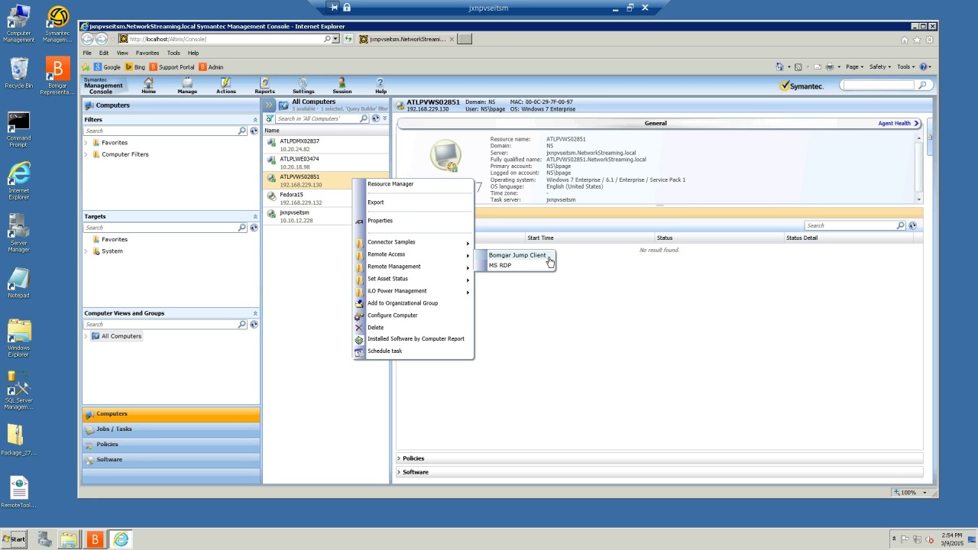Image resolution: width=978 pixels, height=550 pixels.
Task: Click the IE refresh button by address bar
Action: 348,39
